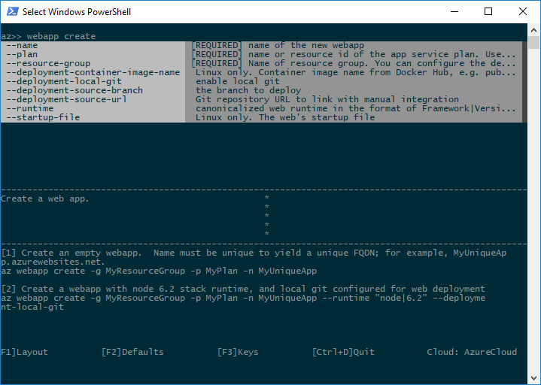Screen dimensions: 541x385
Task: Click the Cloud: AzureCloud status text
Action: click(471, 352)
